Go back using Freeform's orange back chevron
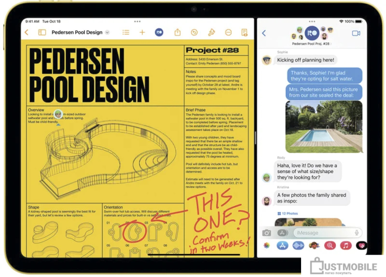The image size is (386, 277). tap(27, 33)
